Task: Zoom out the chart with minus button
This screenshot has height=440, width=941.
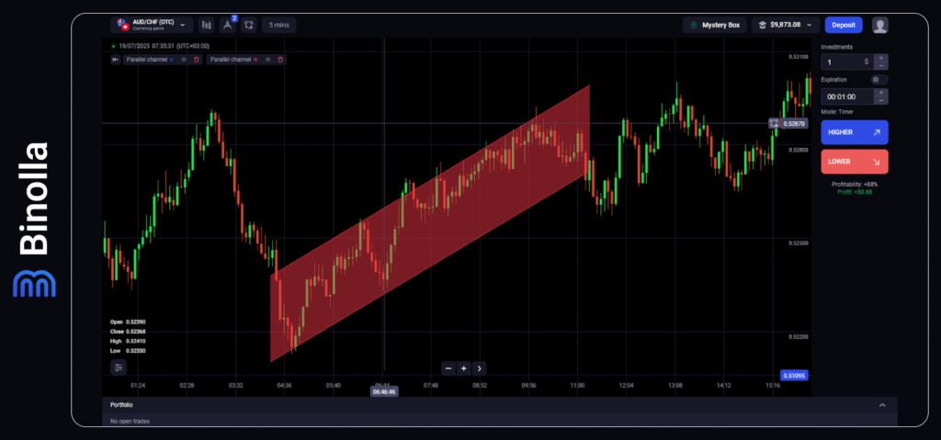Action: 448,368
